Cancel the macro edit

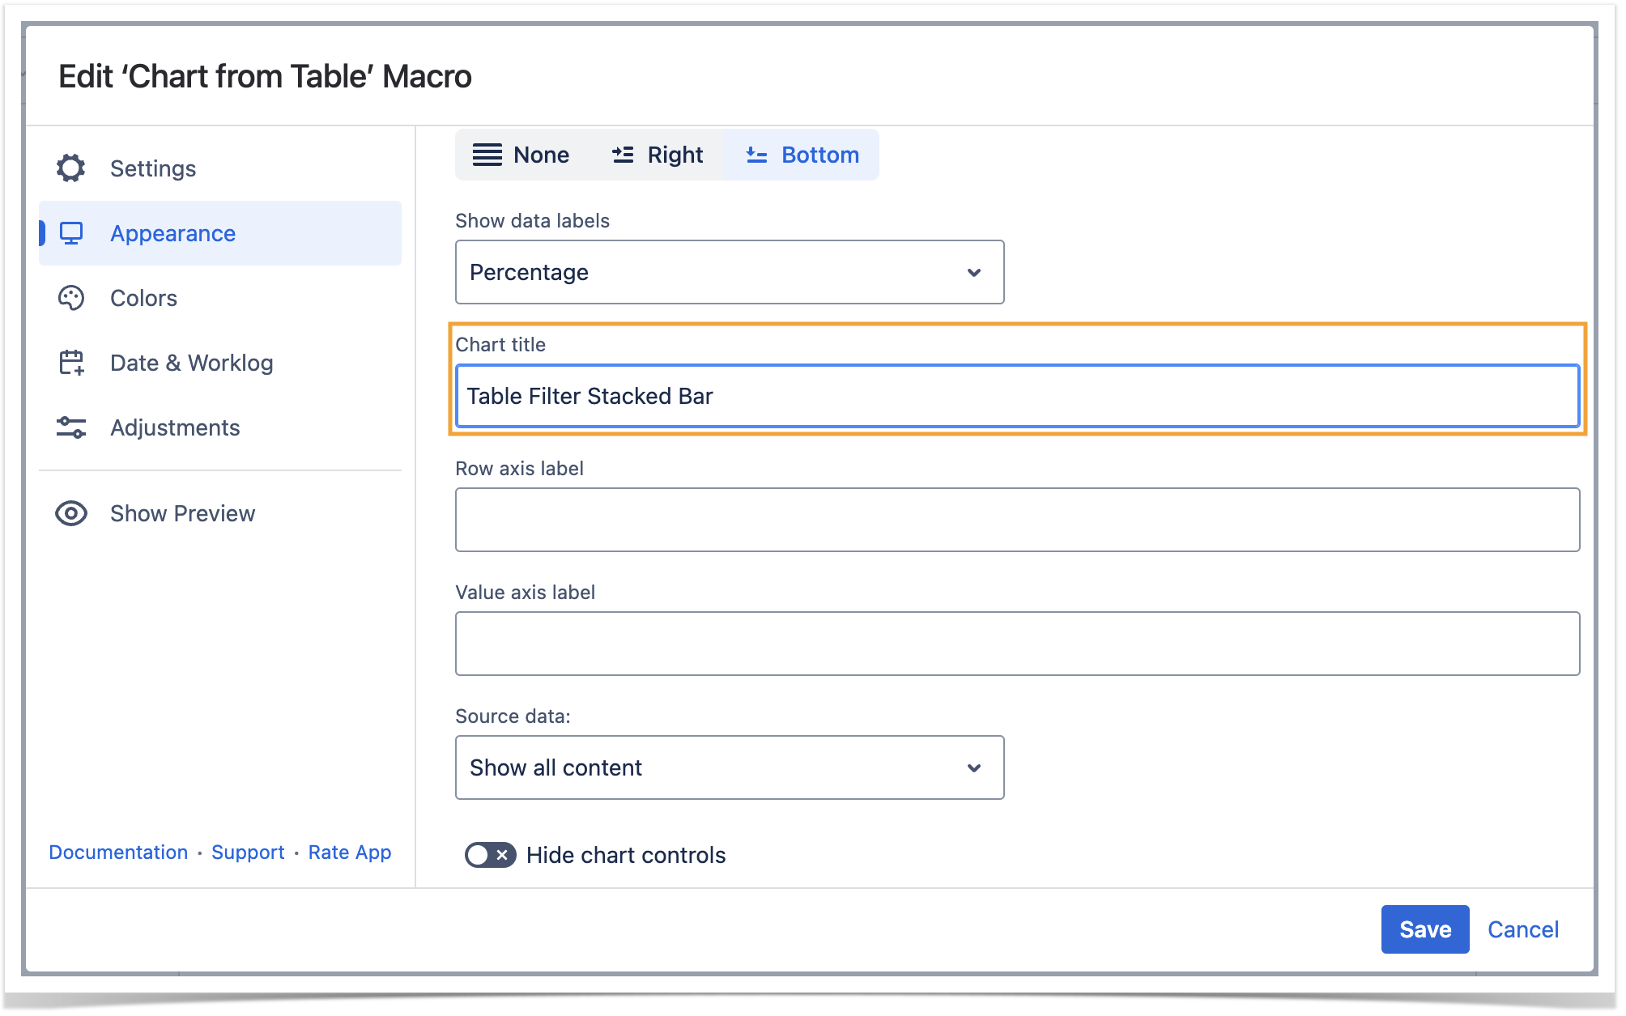point(1522,929)
